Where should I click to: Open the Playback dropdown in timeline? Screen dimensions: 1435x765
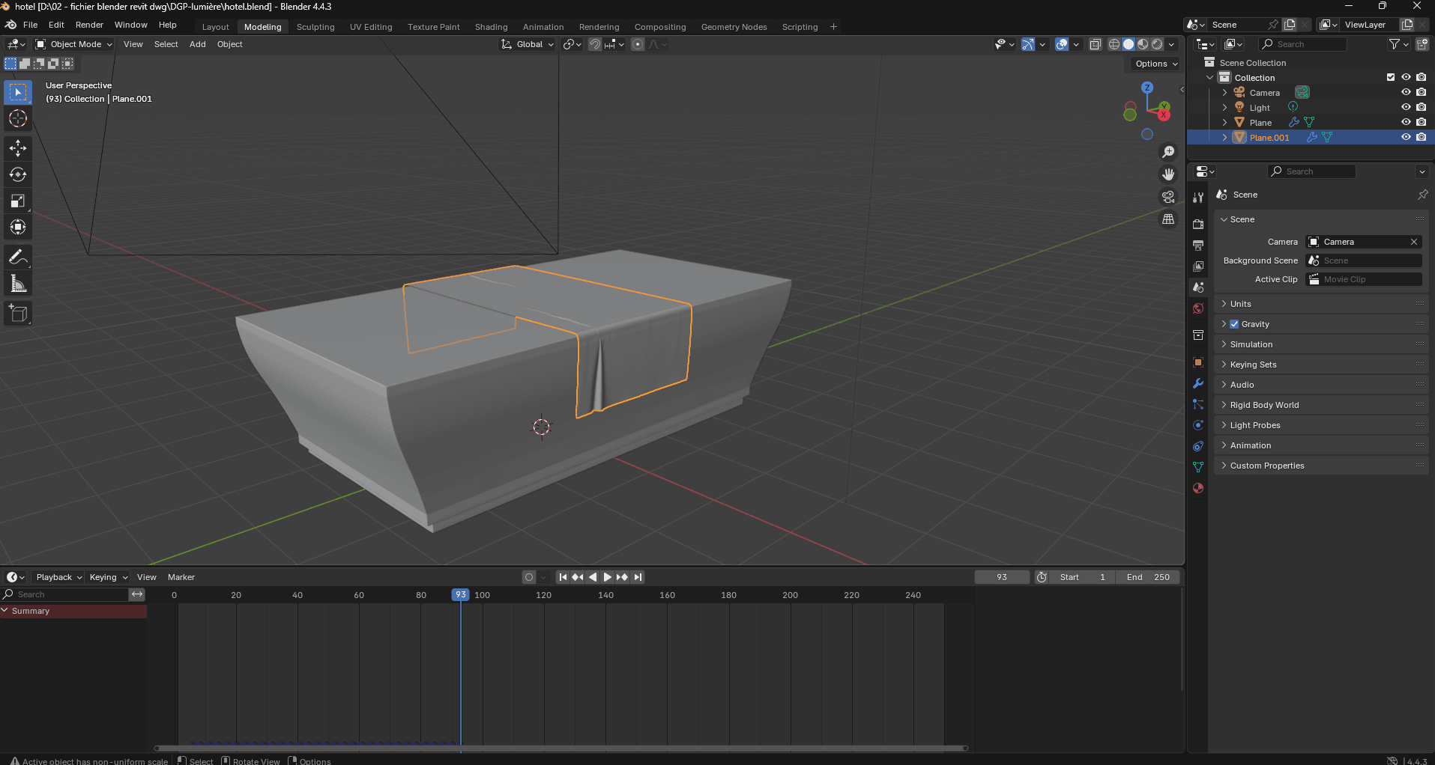pyautogui.click(x=58, y=577)
